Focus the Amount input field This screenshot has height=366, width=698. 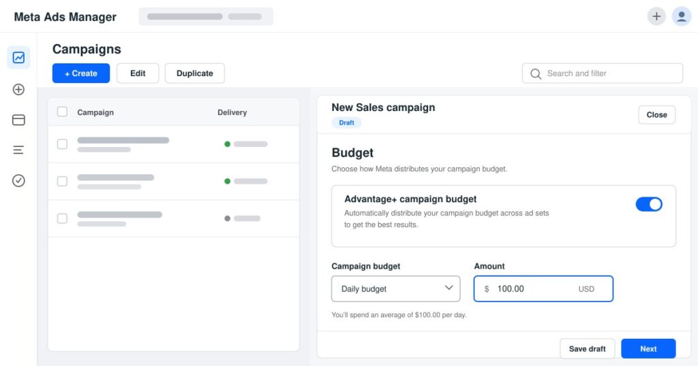pos(543,288)
